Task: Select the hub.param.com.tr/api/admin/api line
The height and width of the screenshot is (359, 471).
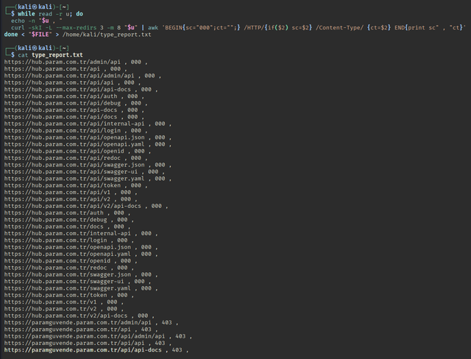Action: tap(82, 76)
